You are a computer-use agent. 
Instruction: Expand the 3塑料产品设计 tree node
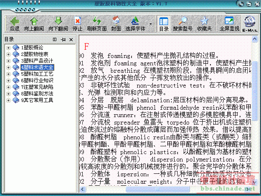click(x=8, y=61)
